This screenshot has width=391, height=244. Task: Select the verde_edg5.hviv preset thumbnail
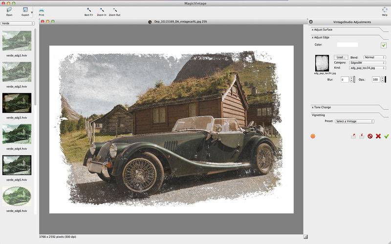17,165
